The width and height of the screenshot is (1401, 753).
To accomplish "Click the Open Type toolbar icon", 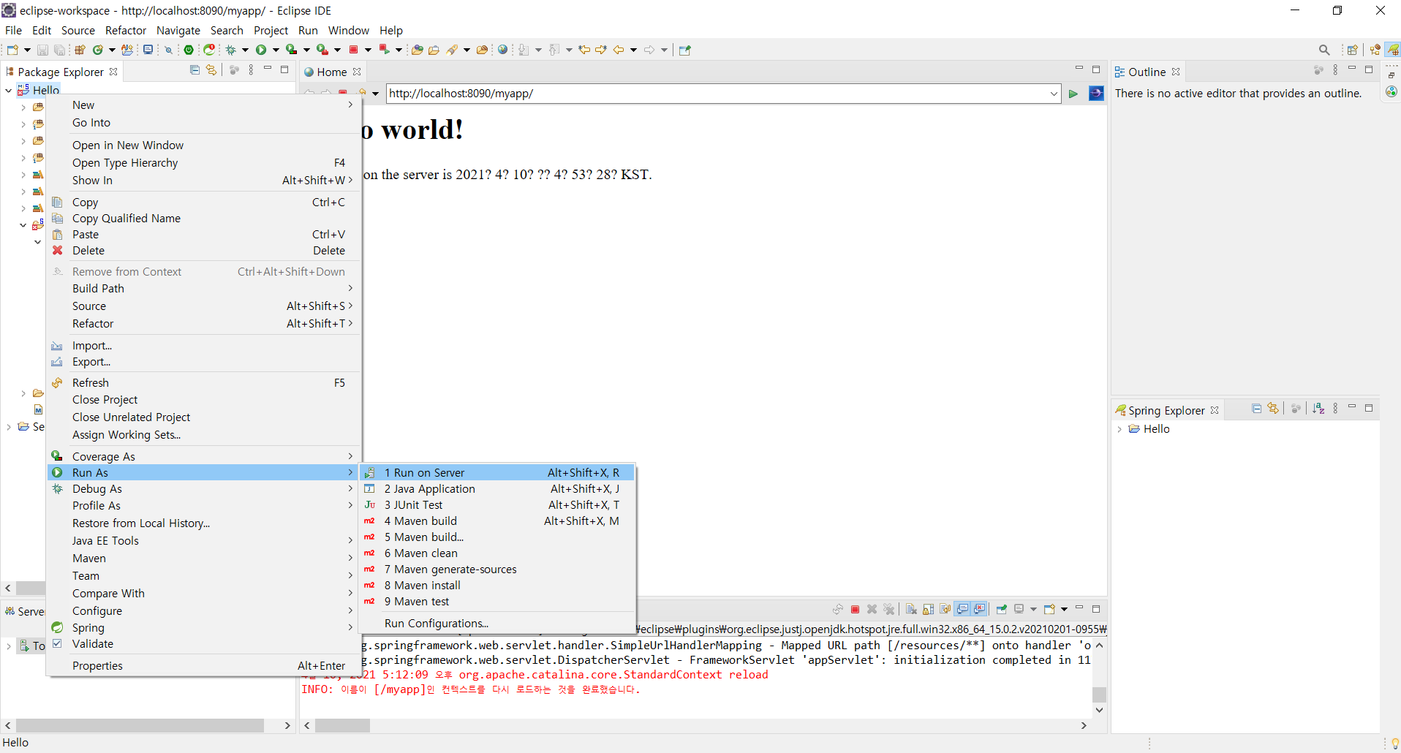I will pos(417,50).
